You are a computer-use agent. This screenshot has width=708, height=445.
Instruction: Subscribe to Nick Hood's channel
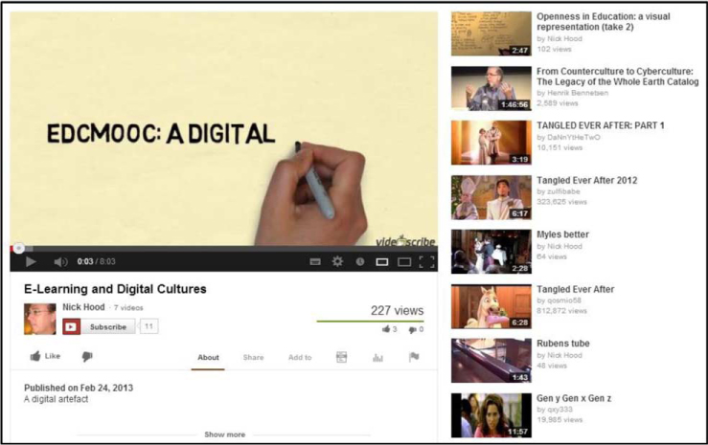pyautogui.click(x=100, y=326)
